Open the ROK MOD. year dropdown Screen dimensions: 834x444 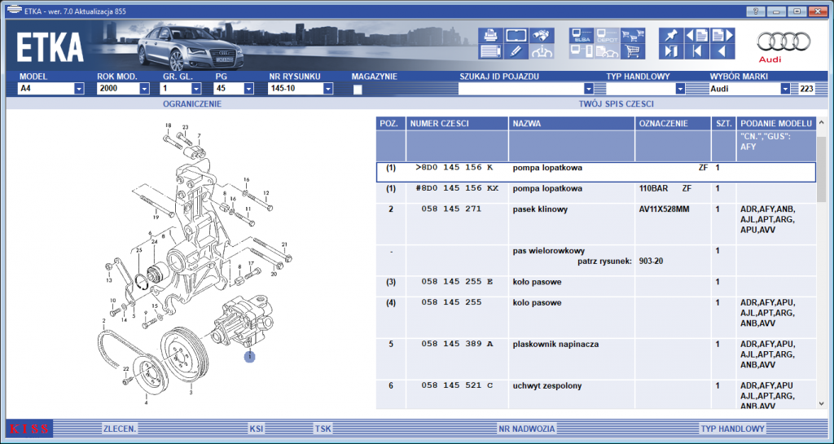point(145,89)
